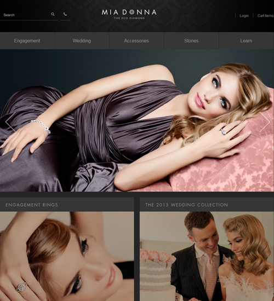
Task: Click the phone contact icon
Action: (65, 14)
